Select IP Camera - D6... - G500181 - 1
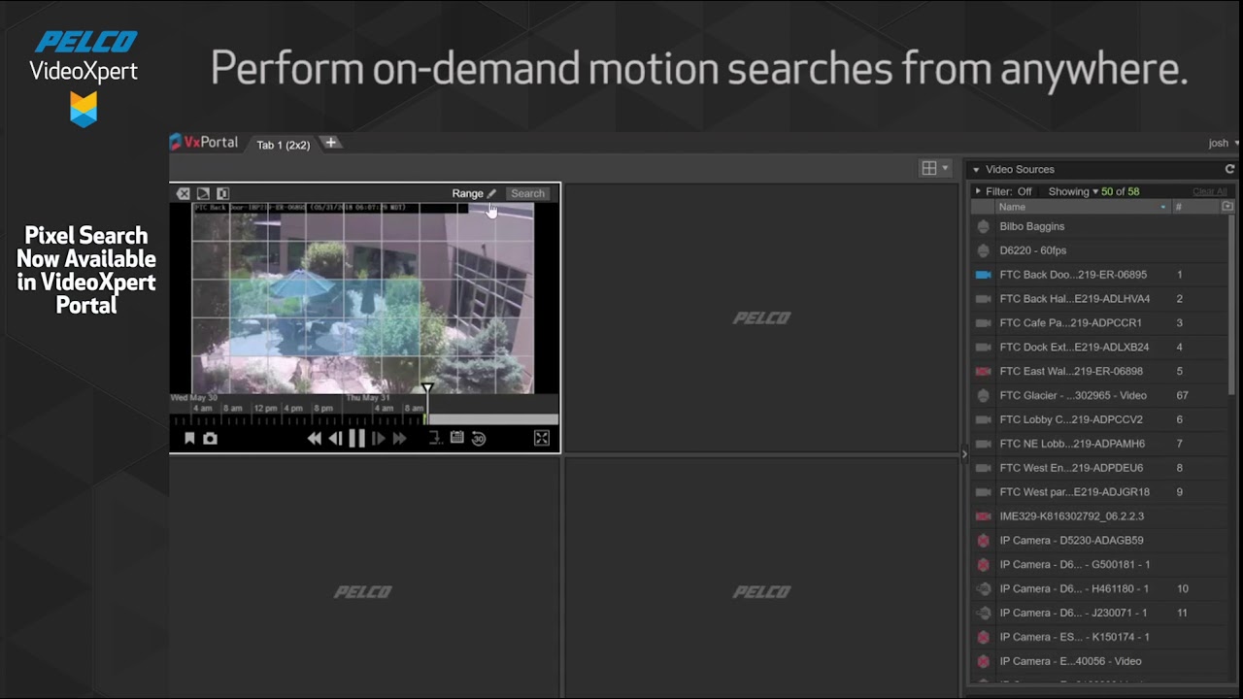 (1099, 564)
